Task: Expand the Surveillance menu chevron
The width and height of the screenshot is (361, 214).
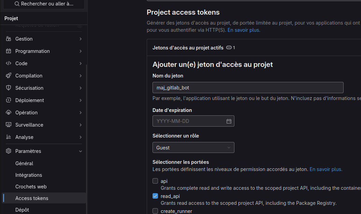Action: pyautogui.click(x=81, y=125)
